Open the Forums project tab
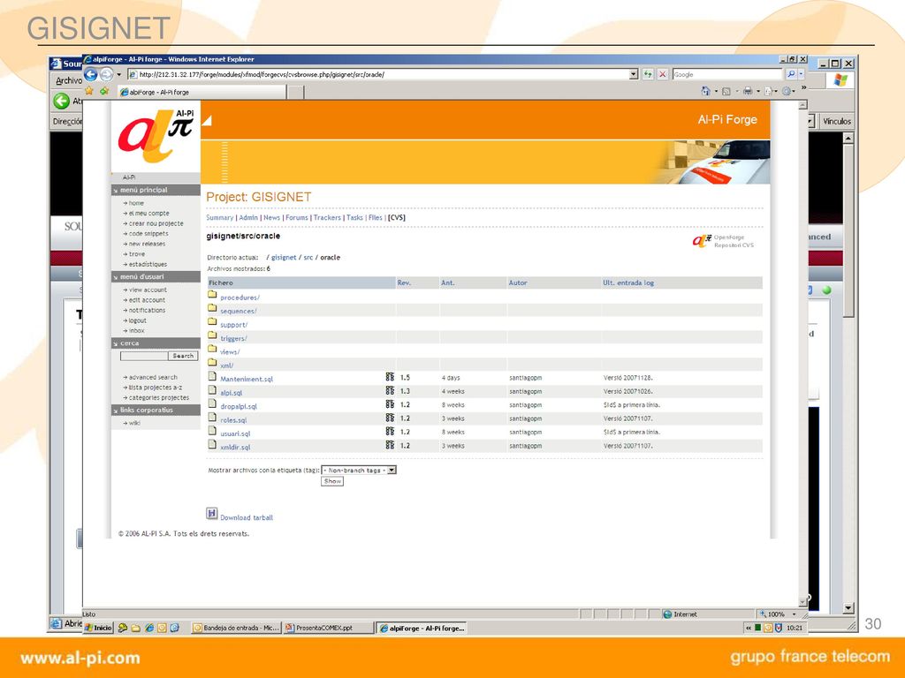This screenshot has width=905, height=678. (297, 218)
